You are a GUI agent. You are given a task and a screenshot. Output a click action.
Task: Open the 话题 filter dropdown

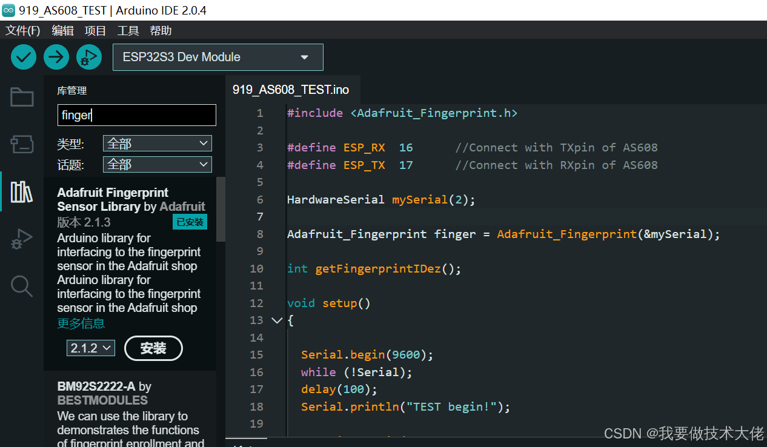158,164
